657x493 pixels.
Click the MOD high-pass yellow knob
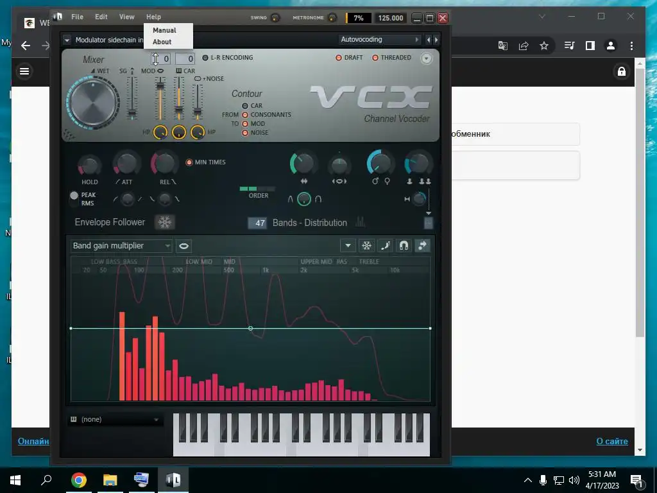coord(160,132)
